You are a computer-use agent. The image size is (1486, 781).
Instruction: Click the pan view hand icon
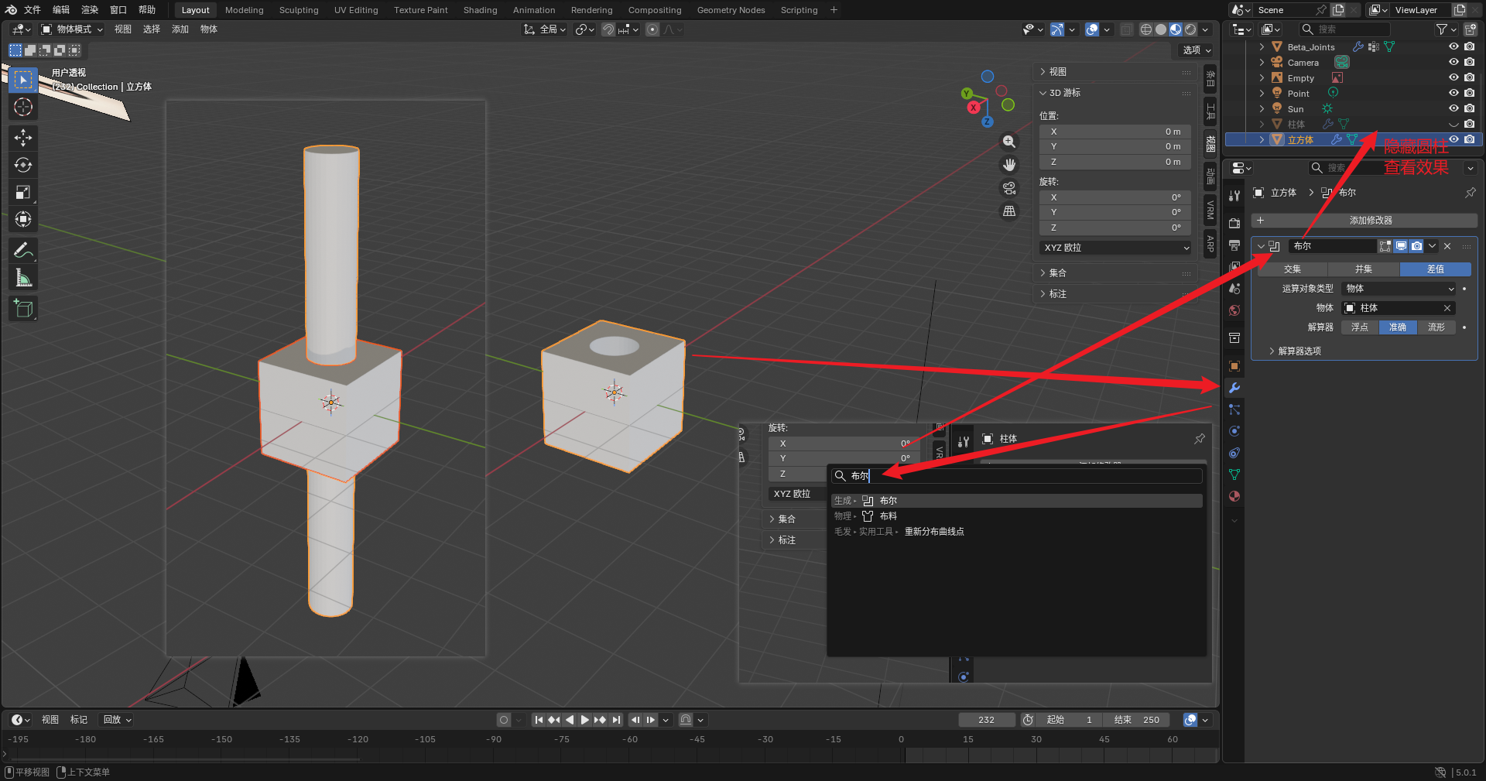(1009, 165)
